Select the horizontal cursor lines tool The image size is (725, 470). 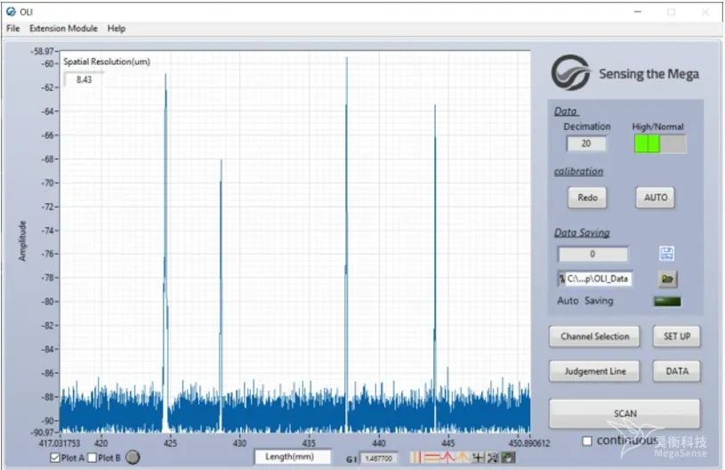coord(431,458)
